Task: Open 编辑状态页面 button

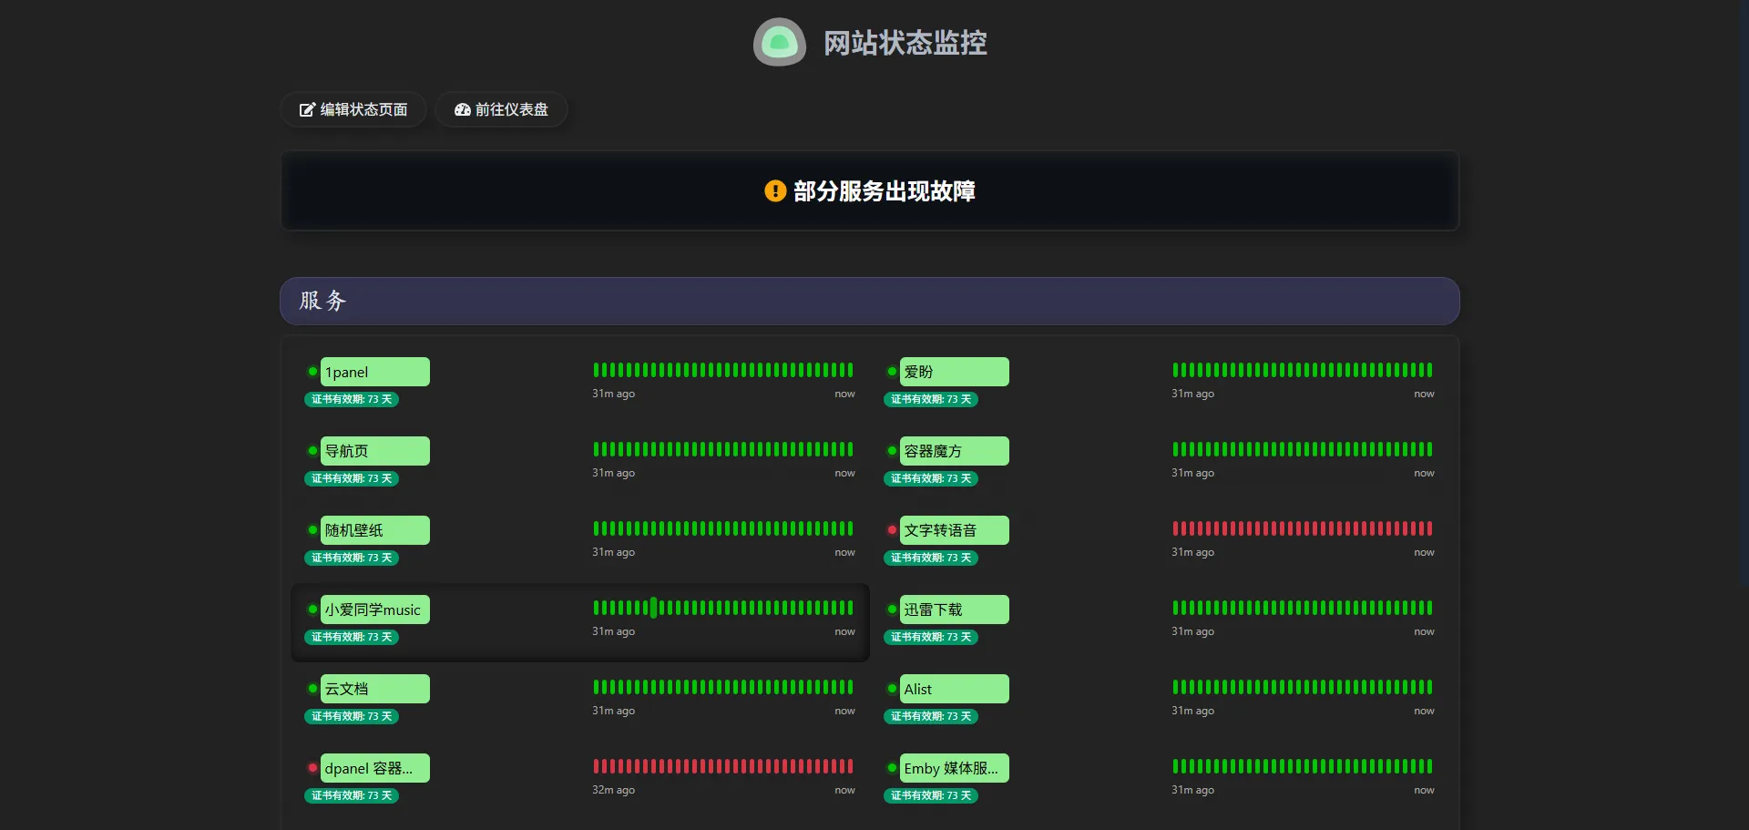Action: [x=353, y=110]
